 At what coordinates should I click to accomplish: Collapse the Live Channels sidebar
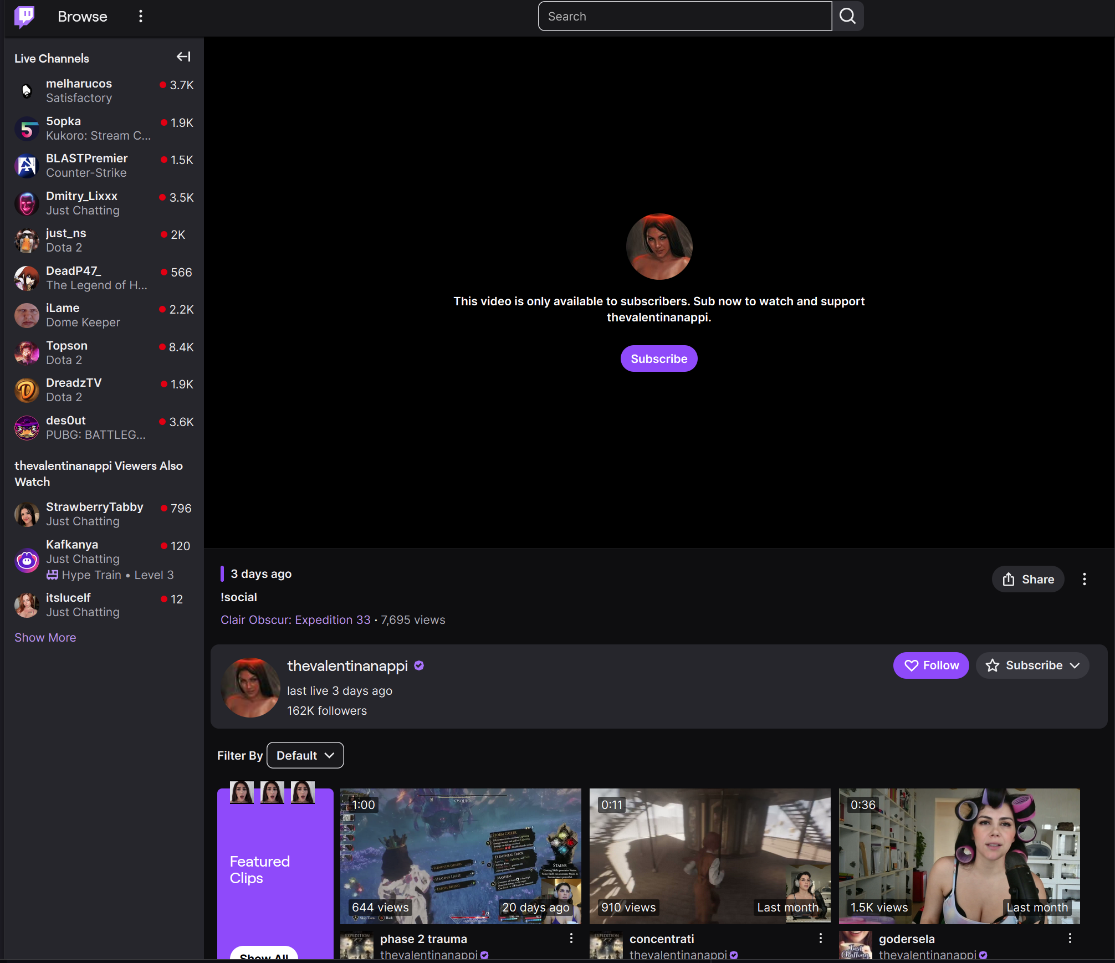coord(183,57)
